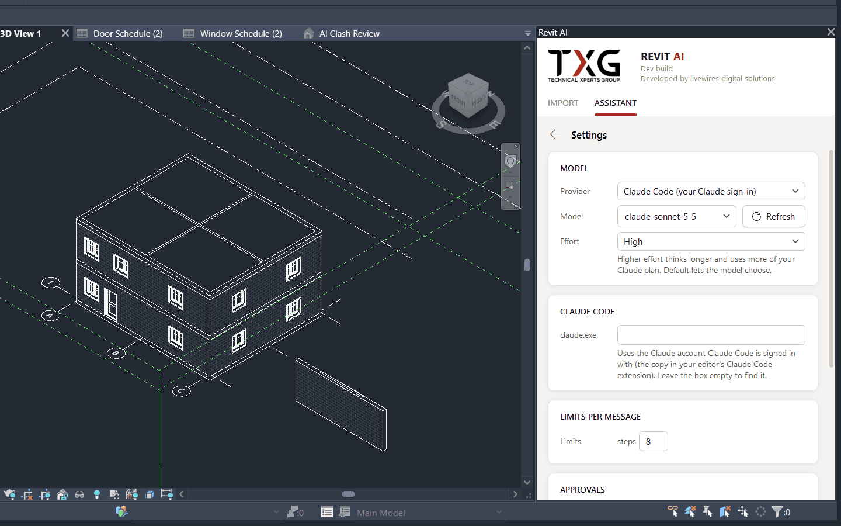The height and width of the screenshot is (526, 841).
Task: Toggle the Select Links icon in status bar
Action: click(x=673, y=512)
